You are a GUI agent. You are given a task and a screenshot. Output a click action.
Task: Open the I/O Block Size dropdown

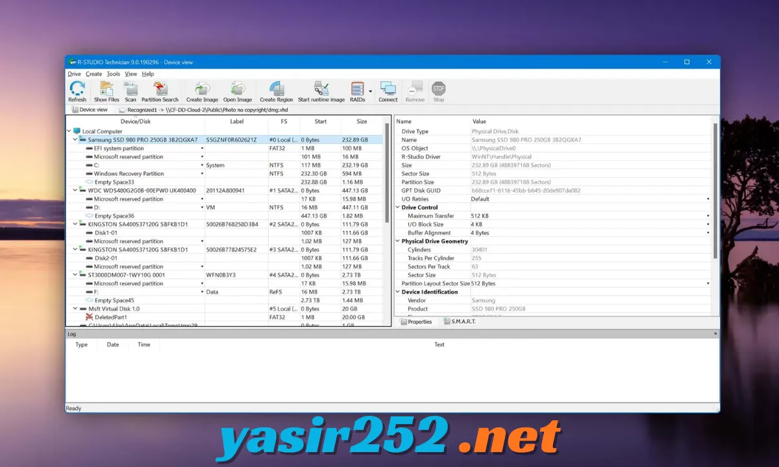708,224
